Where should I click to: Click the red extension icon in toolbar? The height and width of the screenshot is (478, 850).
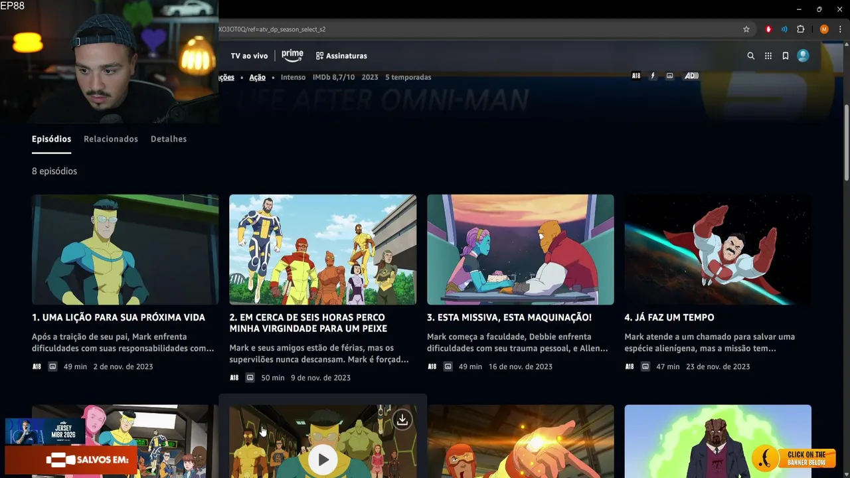[x=769, y=29]
